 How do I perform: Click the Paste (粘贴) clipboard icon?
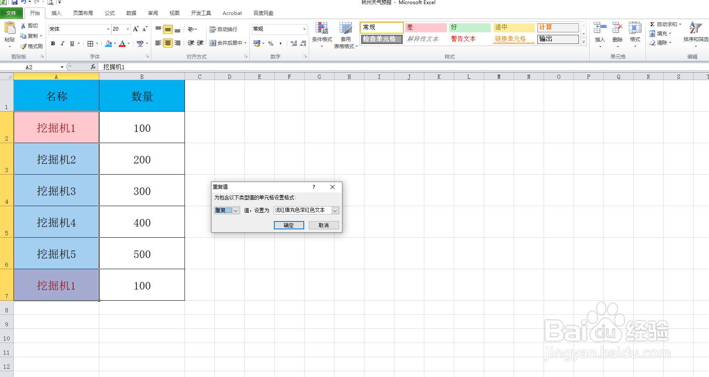tap(10, 28)
